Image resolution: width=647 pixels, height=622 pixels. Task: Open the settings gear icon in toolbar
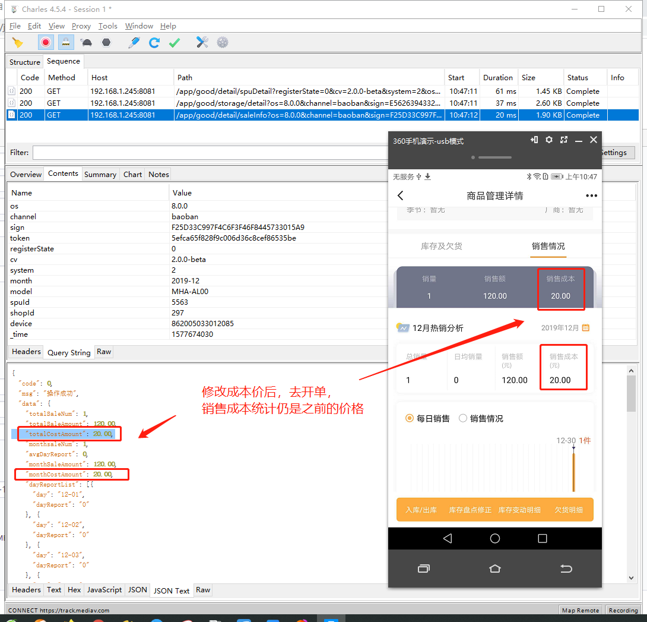click(x=223, y=42)
